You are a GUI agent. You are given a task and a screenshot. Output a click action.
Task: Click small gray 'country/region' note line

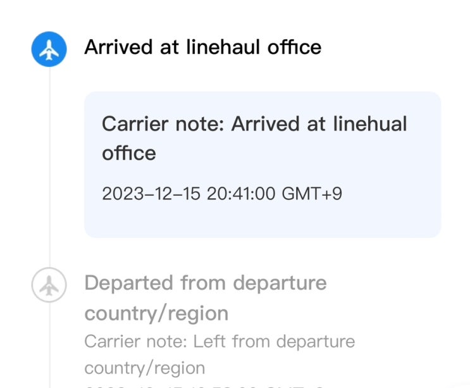(145, 368)
